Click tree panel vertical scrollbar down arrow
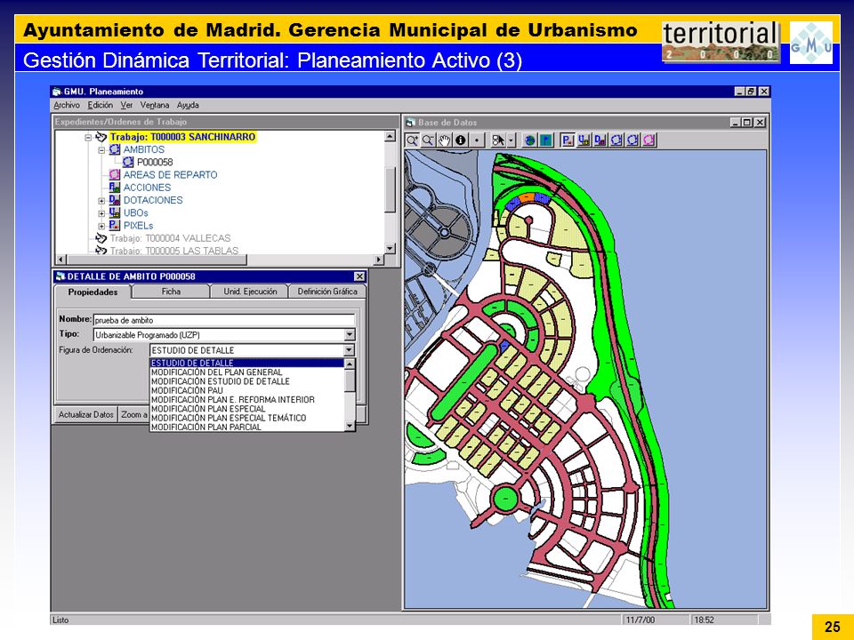This screenshot has height=640, width=854. [x=390, y=248]
